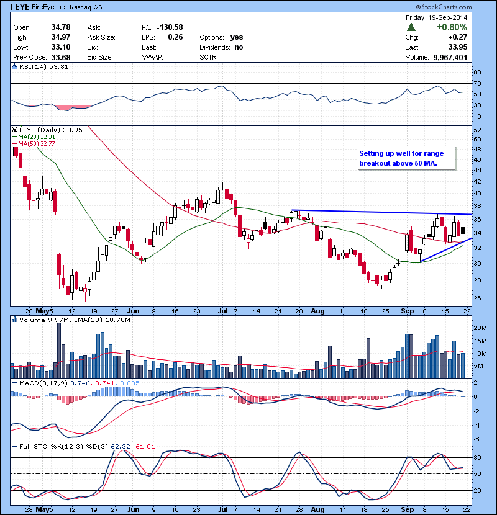Screen dimensions: 497x515
Task: Click the May label on bottom date axis
Action: 42,509
